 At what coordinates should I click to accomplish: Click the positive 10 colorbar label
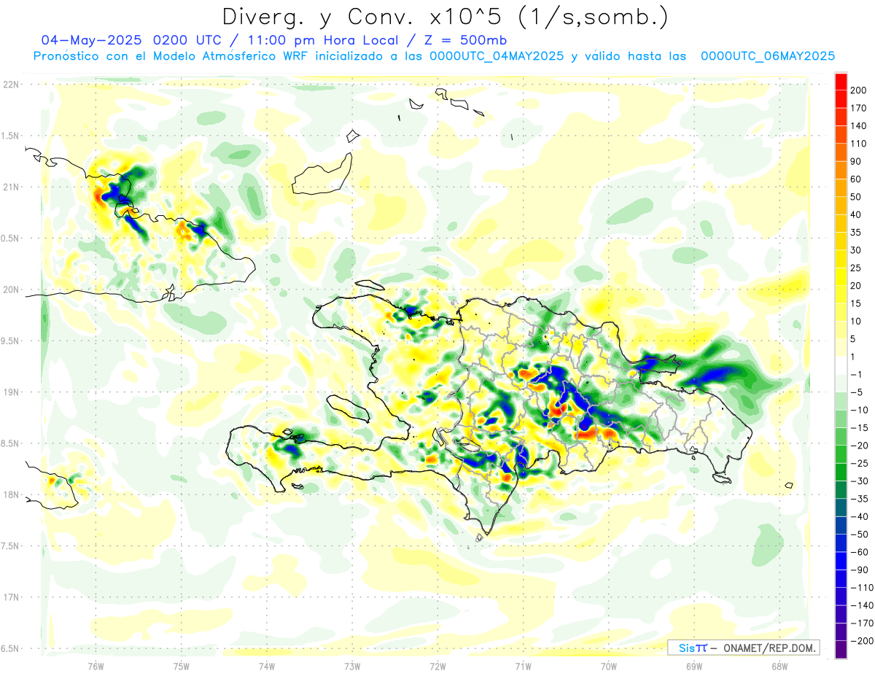tap(856, 321)
